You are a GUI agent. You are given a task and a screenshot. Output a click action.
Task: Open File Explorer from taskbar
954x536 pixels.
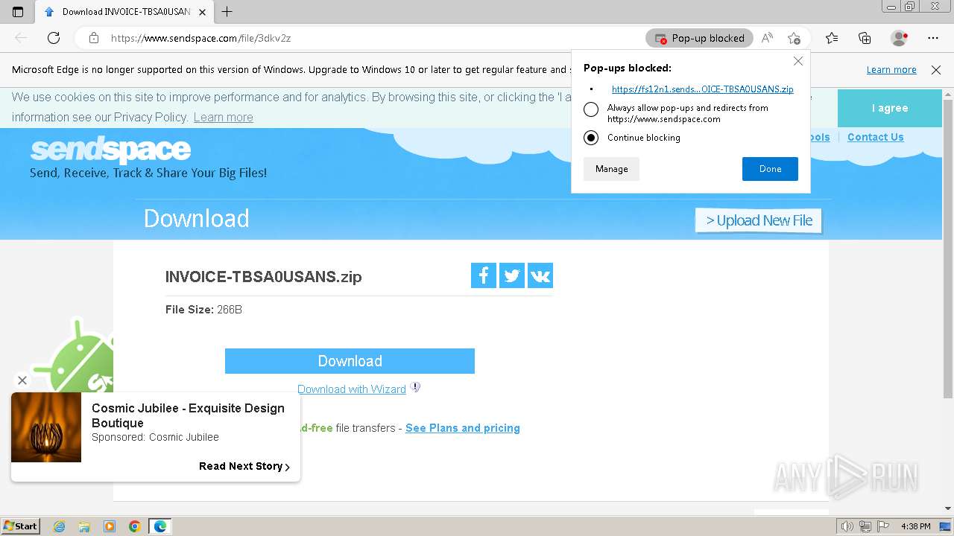84,526
